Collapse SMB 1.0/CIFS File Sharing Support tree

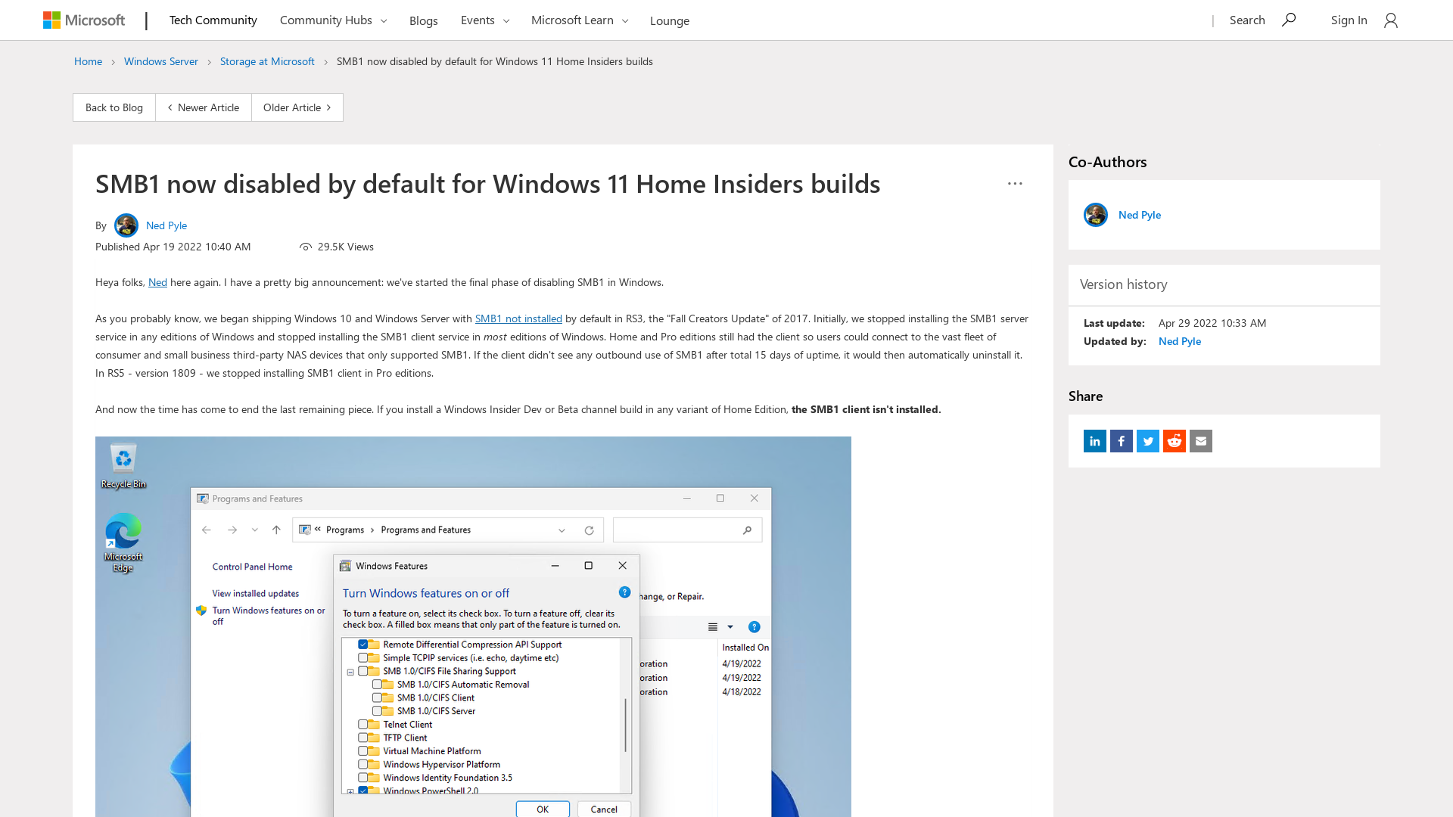pos(350,672)
